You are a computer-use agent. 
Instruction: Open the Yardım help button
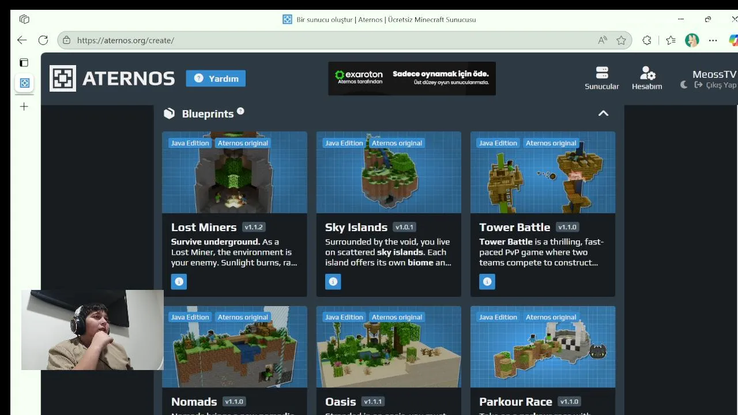[x=216, y=78]
